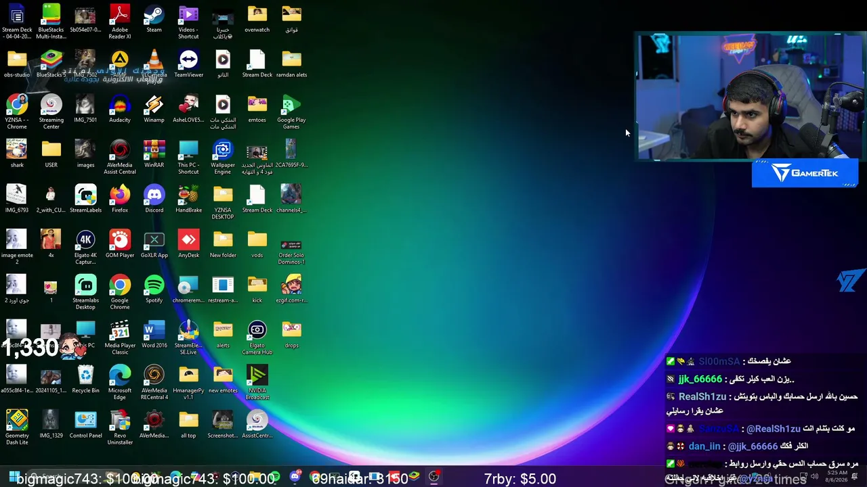Open the Winamp shortcut
867x487 pixels.
coord(154,110)
